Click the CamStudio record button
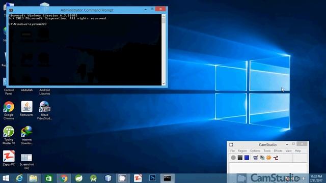The image size is (326, 183). 233,158
